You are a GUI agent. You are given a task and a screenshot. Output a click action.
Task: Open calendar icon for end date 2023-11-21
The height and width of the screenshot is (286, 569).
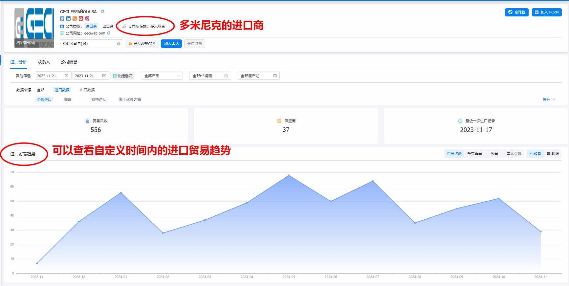[104, 76]
